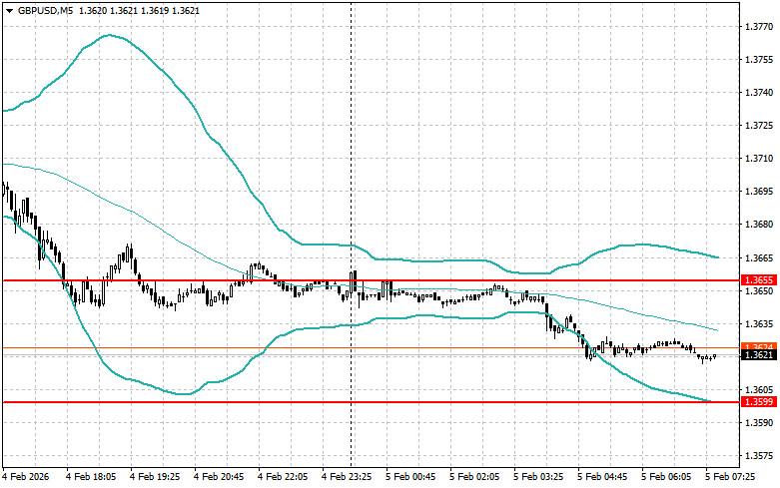Viewport: 780px width, 488px height.
Task: Select the 1.3635 price axis value
Action: pos(759,324)
